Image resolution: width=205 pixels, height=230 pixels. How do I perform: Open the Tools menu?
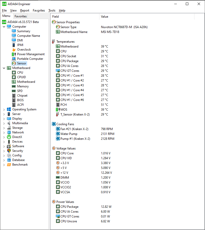click(x=52, y=10)
